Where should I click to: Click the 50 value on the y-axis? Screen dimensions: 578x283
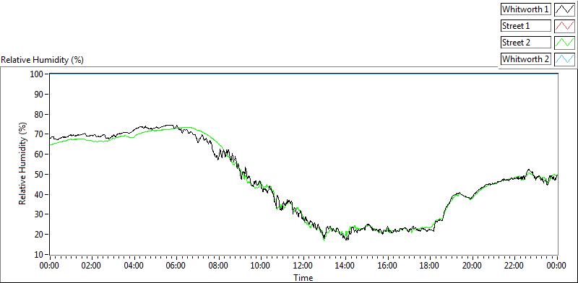[x=39, y=174]
